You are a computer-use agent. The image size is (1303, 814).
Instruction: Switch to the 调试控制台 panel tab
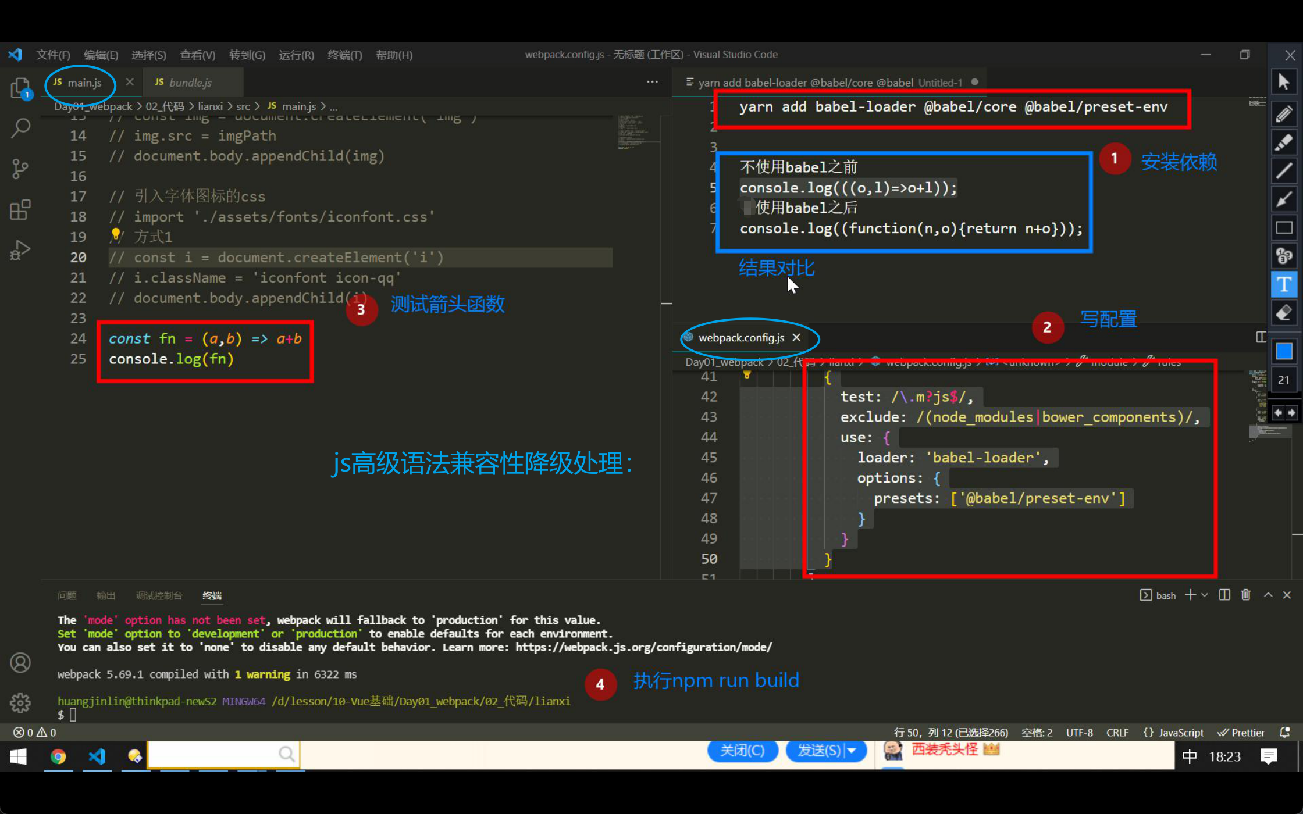click(x=159, y=595)
